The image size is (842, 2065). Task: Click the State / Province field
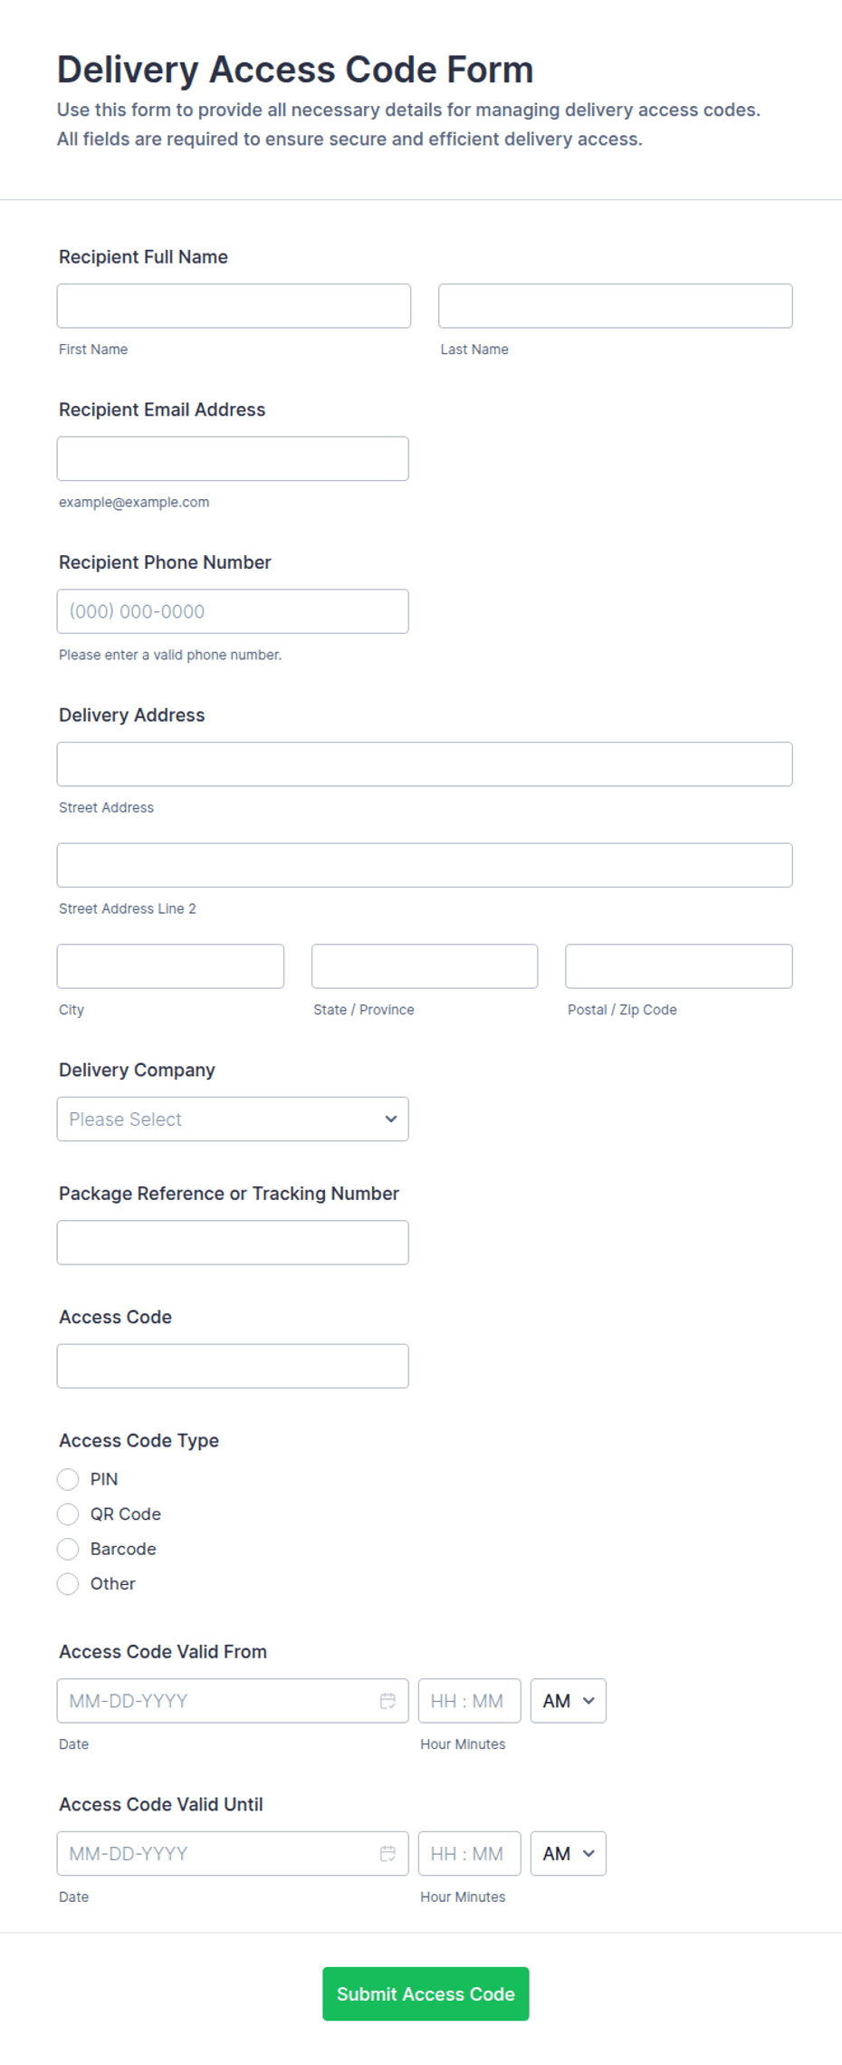[425, 966]
